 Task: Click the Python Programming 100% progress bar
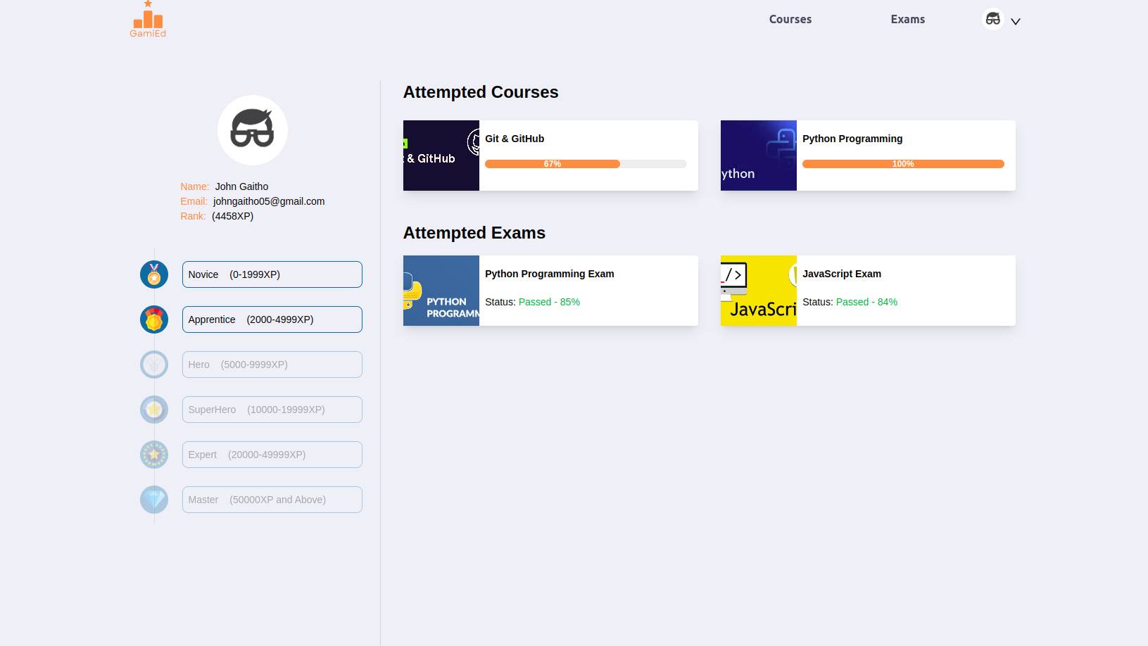point(903,164)
